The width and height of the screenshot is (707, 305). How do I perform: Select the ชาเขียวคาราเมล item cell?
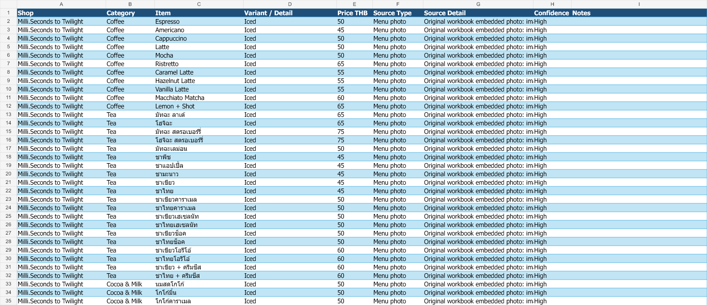pos(199,200)
